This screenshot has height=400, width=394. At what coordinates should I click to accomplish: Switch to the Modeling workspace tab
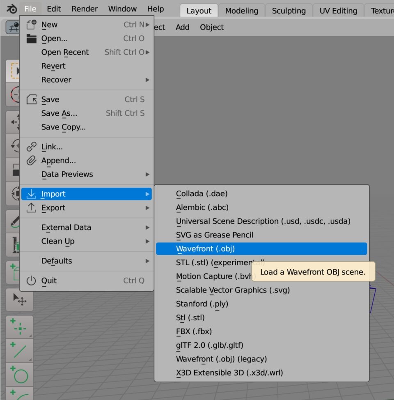pyautogui.click(x=241, y=11)
